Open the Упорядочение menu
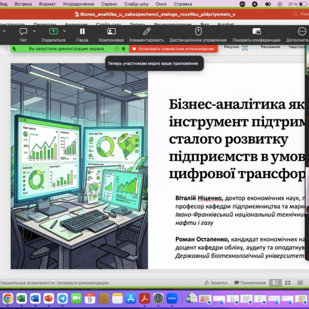Viewport: 309px width, 309px height. [78, 4]
